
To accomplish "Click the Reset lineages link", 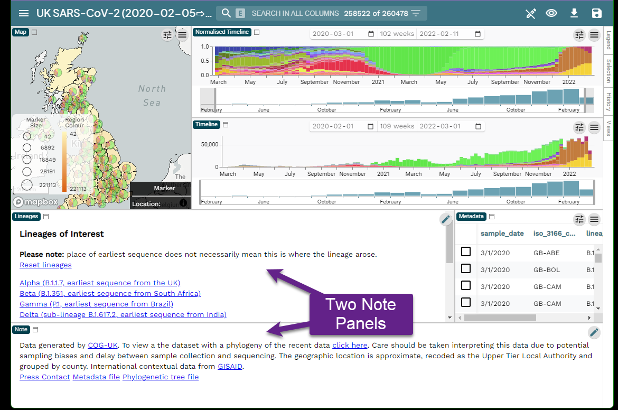I will point(45,265).
